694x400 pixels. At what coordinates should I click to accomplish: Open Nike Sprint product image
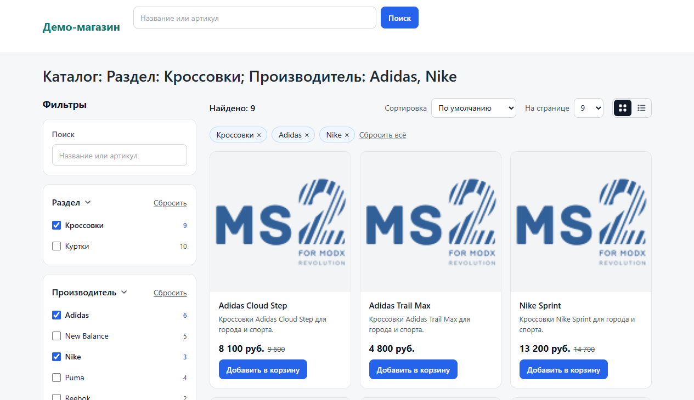pos(581,222)
